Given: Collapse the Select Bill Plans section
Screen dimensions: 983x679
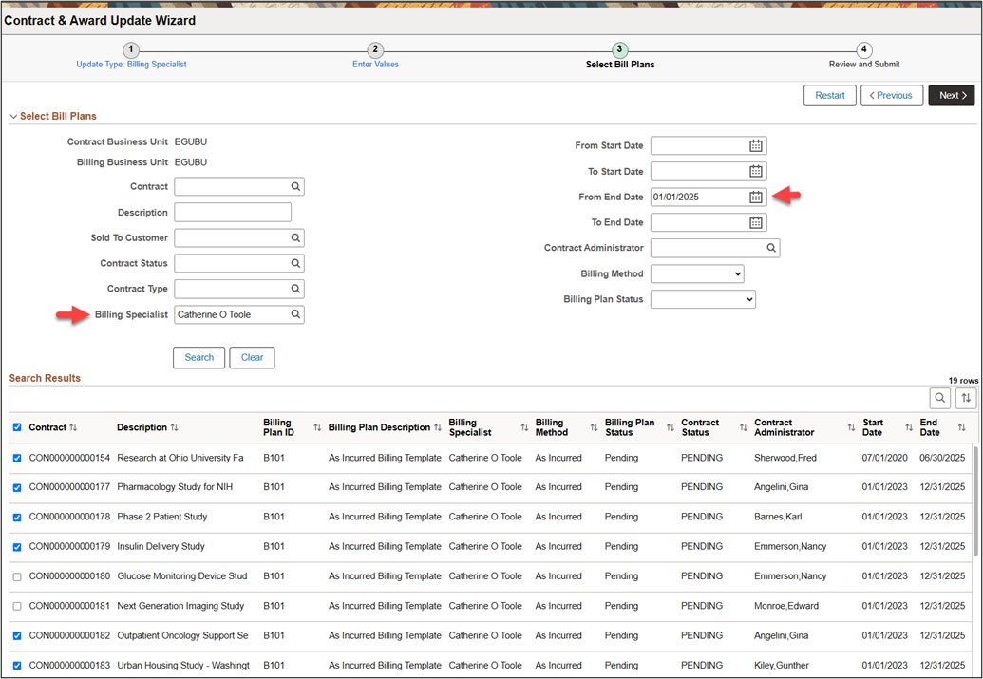Looking at the screenshot, I should tap(13, 117).
